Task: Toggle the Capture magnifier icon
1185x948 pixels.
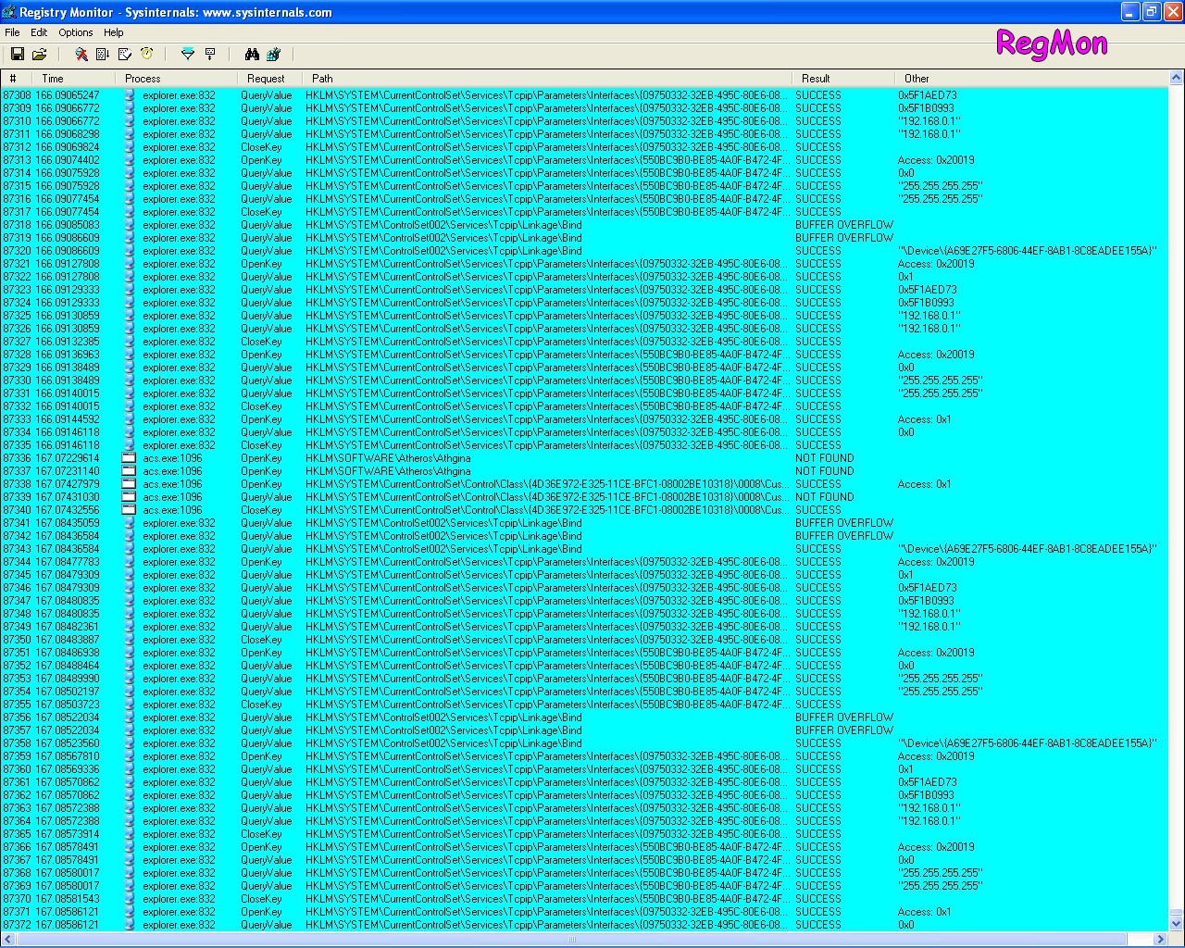Action: 81,55
